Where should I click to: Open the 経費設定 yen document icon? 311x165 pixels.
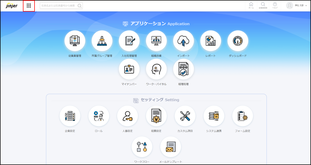pos(156,116)
